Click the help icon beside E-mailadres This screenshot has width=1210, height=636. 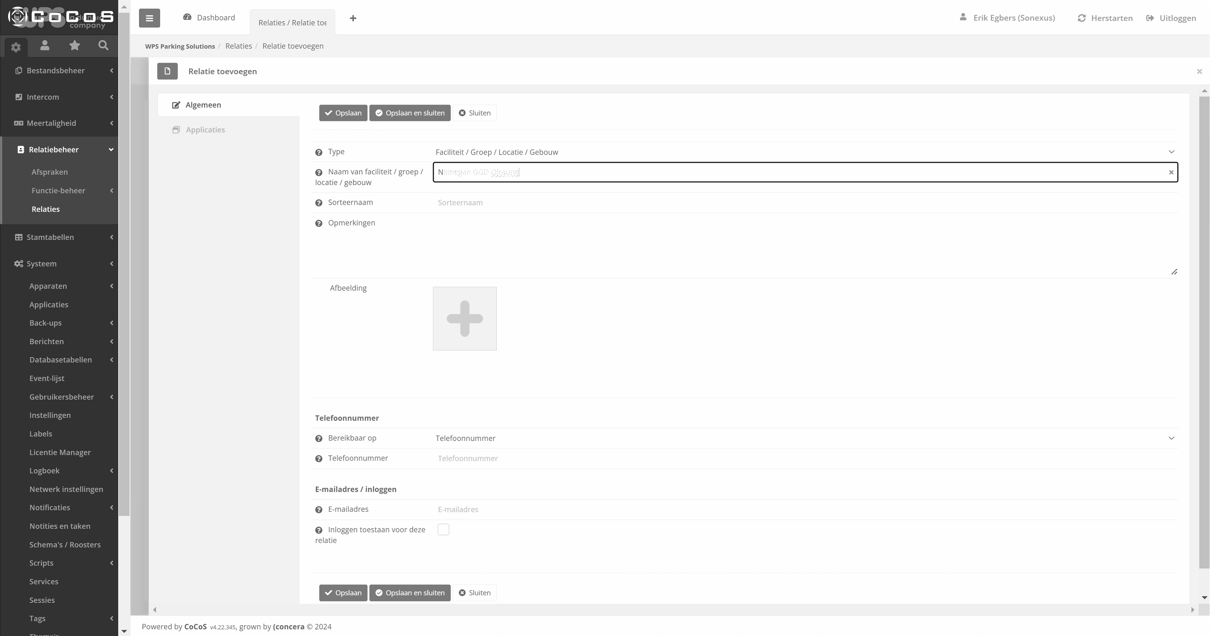pos(319,510)
